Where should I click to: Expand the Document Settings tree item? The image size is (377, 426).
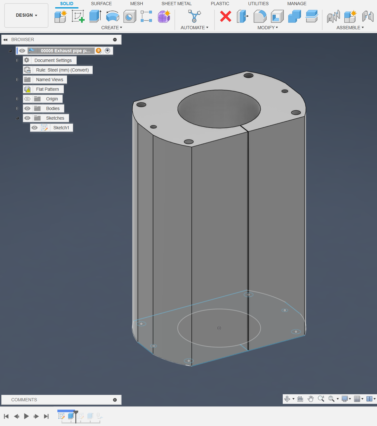[x=17, y=60]
